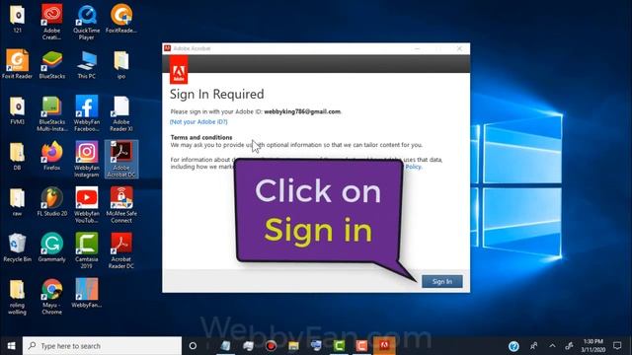
Task: Open WebbyFan Facebook shortcut
Action: [x=86, y=113]
